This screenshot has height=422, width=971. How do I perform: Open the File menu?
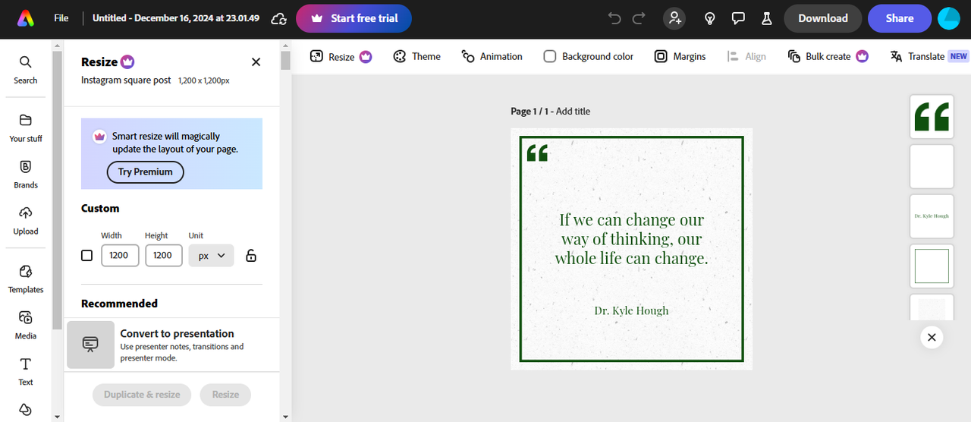click(61, 18)
